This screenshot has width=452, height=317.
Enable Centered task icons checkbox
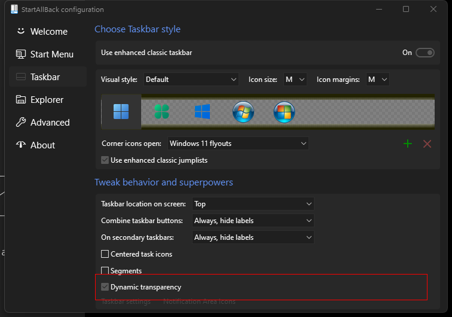[105, 254]
